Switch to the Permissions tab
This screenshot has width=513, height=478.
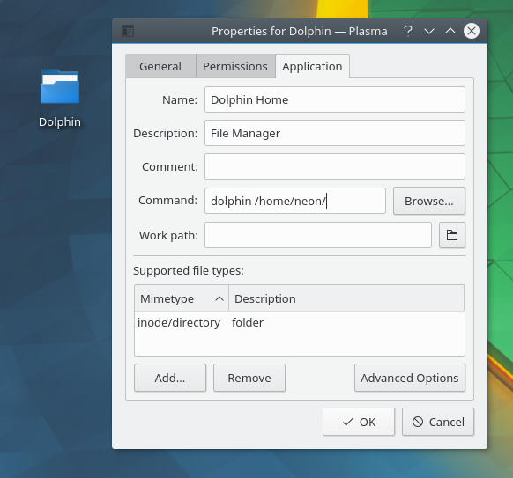pos(235,66)
